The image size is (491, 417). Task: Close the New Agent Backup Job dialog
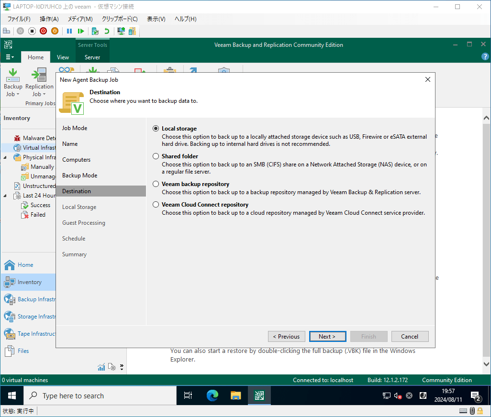point(428,79)
